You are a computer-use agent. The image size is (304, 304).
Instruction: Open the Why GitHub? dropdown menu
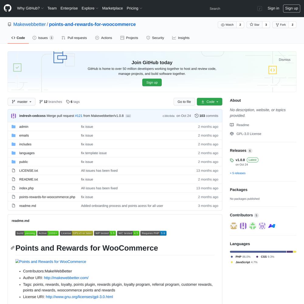pos(30,8)
